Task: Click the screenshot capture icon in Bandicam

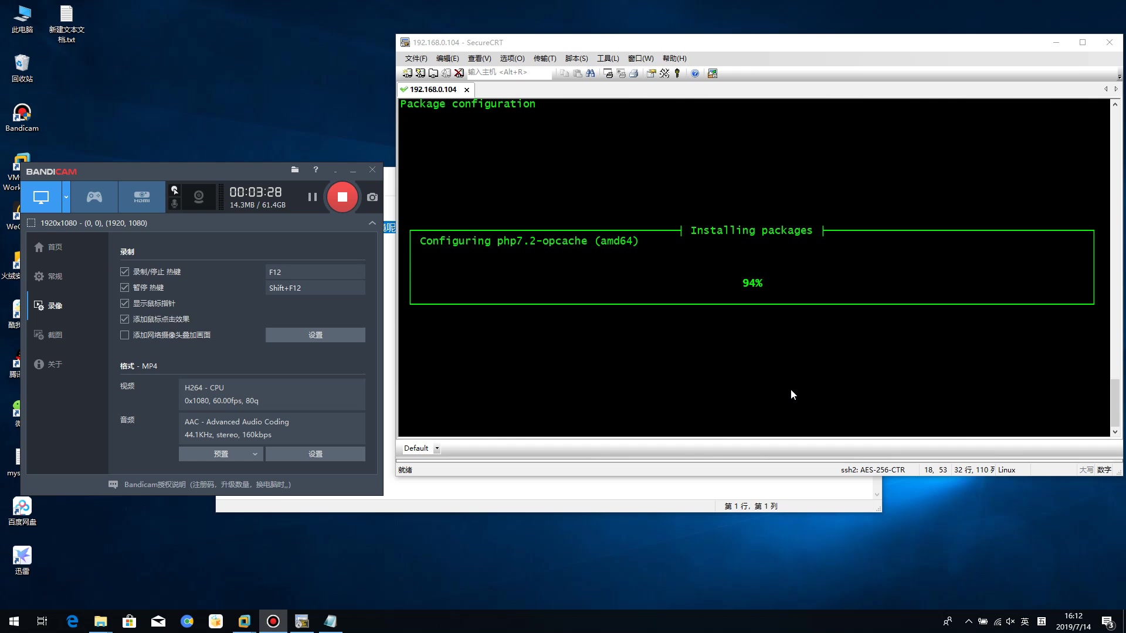Action: [x=372, y=196]
